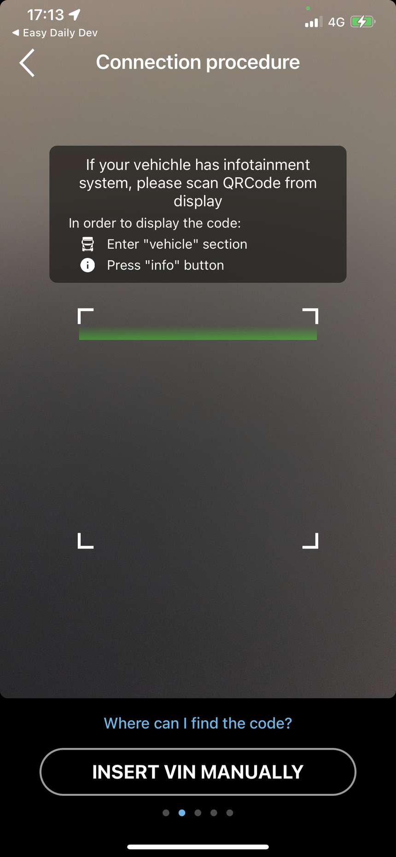The width and height of the screenshot is (396, 857).
Task: Tap INSERT VIN MANUALLY button
Action: (x=198, y=772)
